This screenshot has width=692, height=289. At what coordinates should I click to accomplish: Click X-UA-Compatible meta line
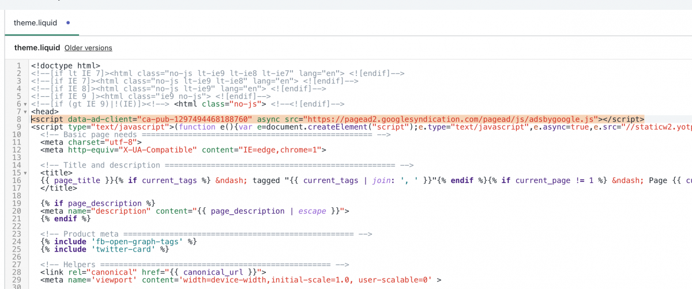point(183,150)
